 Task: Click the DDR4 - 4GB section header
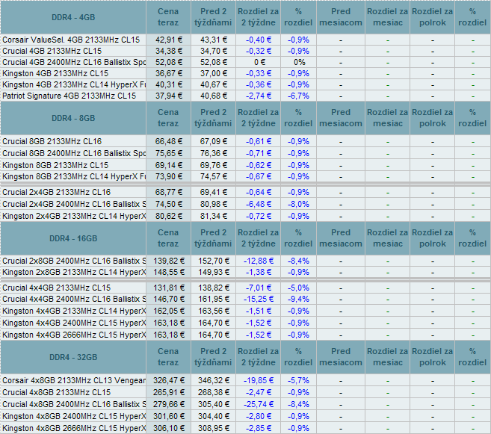pyautogui.click(x=75, y=18)
